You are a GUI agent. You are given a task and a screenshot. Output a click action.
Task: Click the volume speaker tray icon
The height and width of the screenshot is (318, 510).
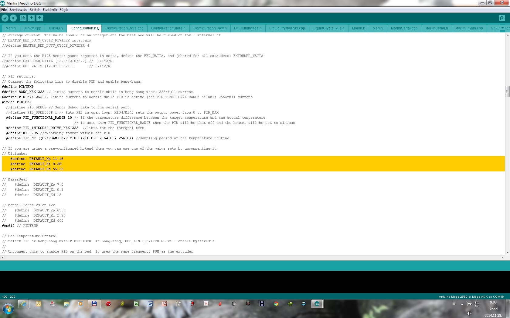point(469,313)
